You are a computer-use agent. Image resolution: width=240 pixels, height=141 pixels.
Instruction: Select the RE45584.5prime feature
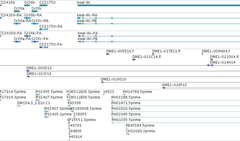click(x=127, y=128)
